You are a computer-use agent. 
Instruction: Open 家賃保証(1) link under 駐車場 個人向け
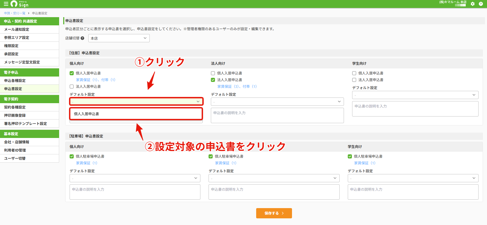[87, 163]
